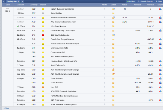163x110 pixels.
Task: Select French Industrial Production m/m event
Action: click(x=65, y=44)
